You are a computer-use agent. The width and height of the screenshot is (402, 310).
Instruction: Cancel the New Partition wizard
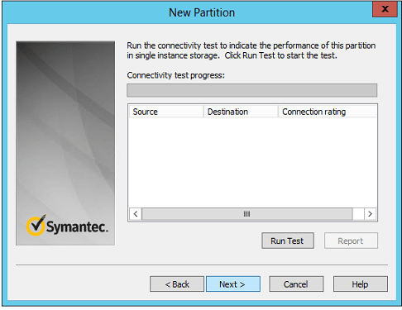tap(296, 284)
